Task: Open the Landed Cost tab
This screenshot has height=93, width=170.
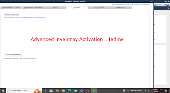Action: tap(121, 8)
